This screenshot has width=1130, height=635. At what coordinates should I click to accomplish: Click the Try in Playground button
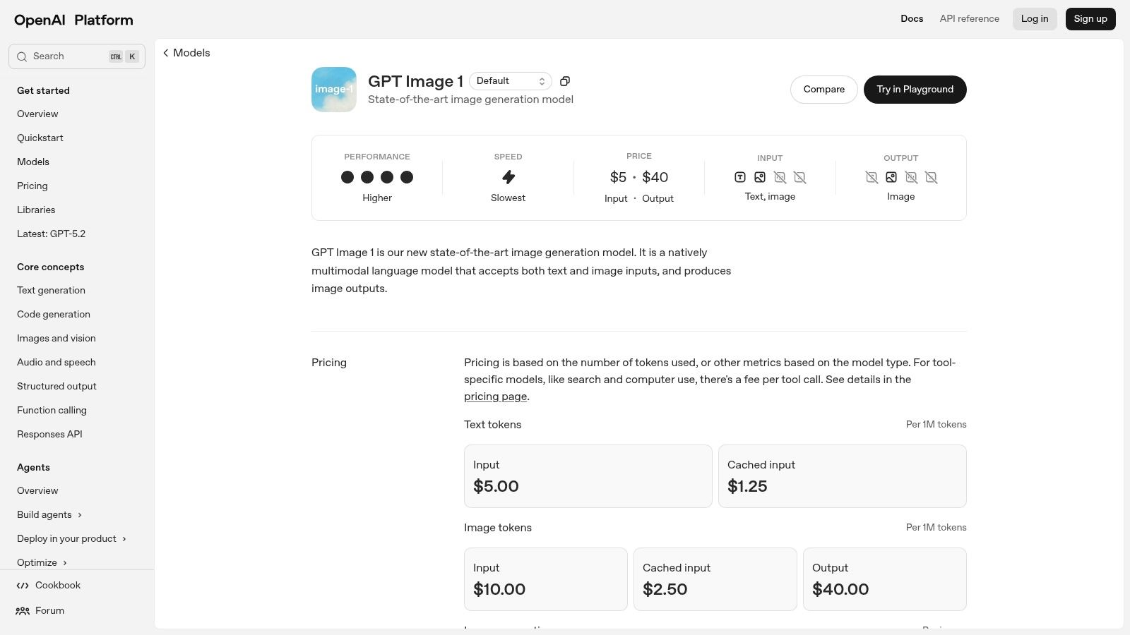tap(915, 90)
